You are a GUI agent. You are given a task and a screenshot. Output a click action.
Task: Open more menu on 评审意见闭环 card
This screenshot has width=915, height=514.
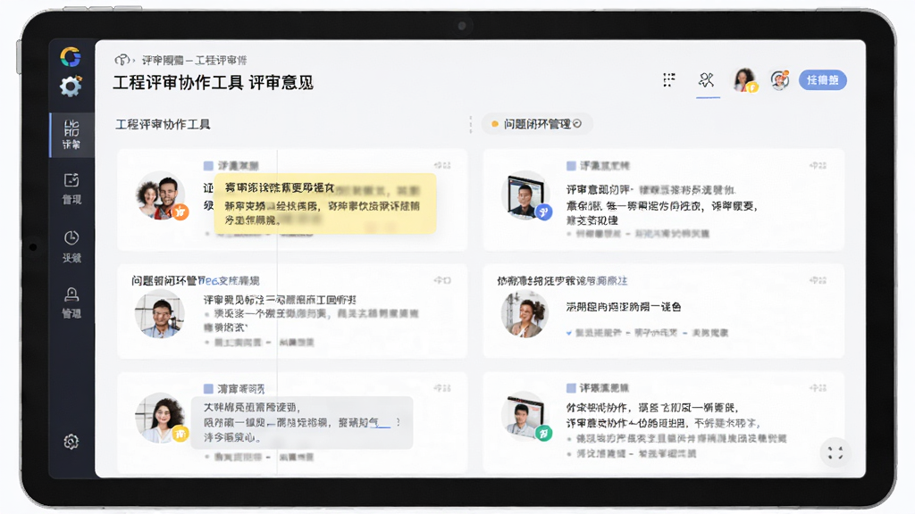click(818, 165)
